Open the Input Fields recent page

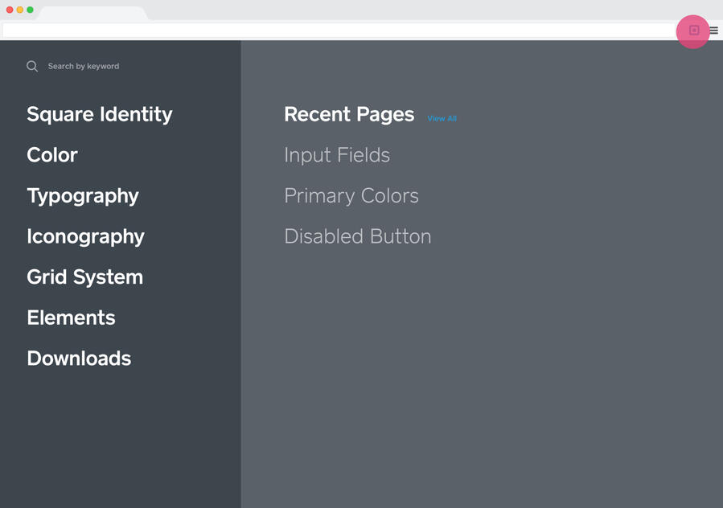(337, 155)
